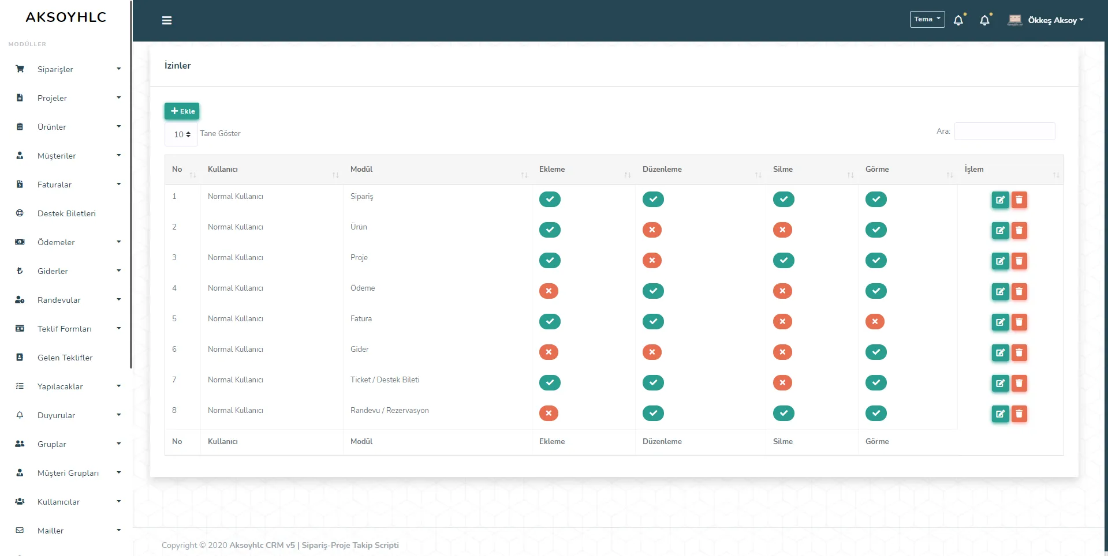
Task: Edit the Sipariş permission row
Action: click(x=1000, y=200)
